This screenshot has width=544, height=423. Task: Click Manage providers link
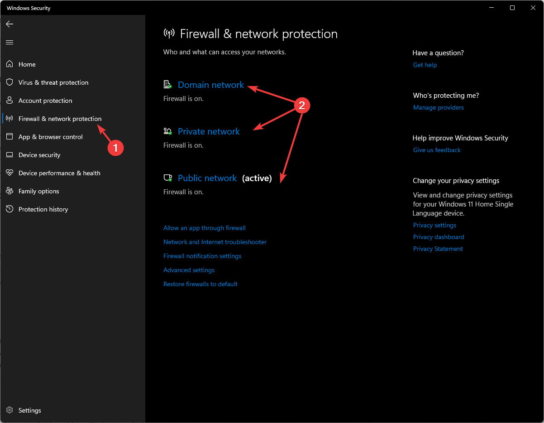coord(439,107)
